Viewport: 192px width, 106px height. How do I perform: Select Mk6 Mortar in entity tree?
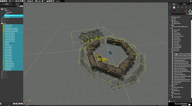click(7, 17)
